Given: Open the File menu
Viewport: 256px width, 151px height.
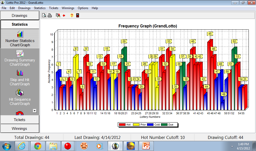Looking at the screenshot, I should [4, 8].
